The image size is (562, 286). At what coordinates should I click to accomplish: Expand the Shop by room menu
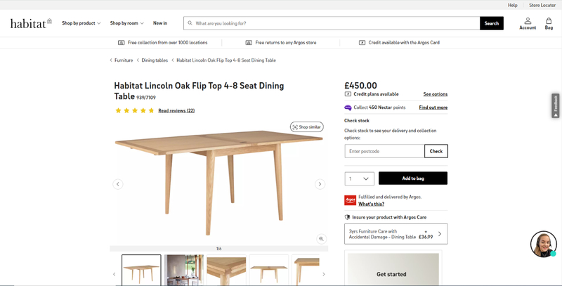(x=126, y=23)
